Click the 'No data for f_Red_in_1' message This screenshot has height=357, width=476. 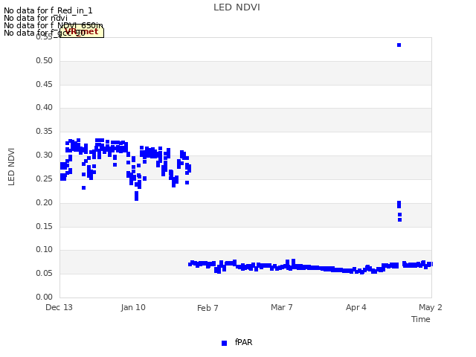click(48, 10)
